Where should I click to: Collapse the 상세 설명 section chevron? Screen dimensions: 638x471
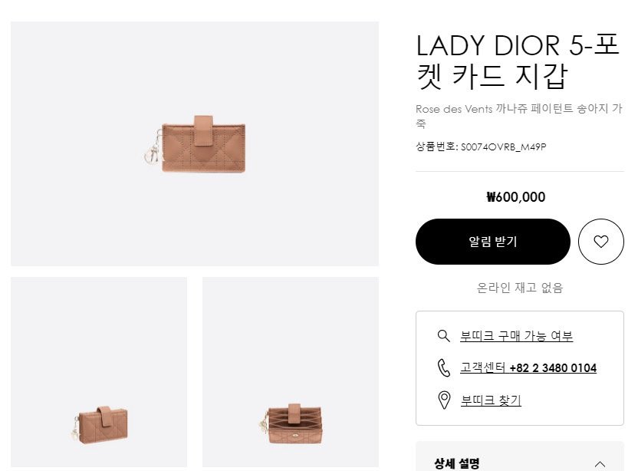[x=600, y=464]
